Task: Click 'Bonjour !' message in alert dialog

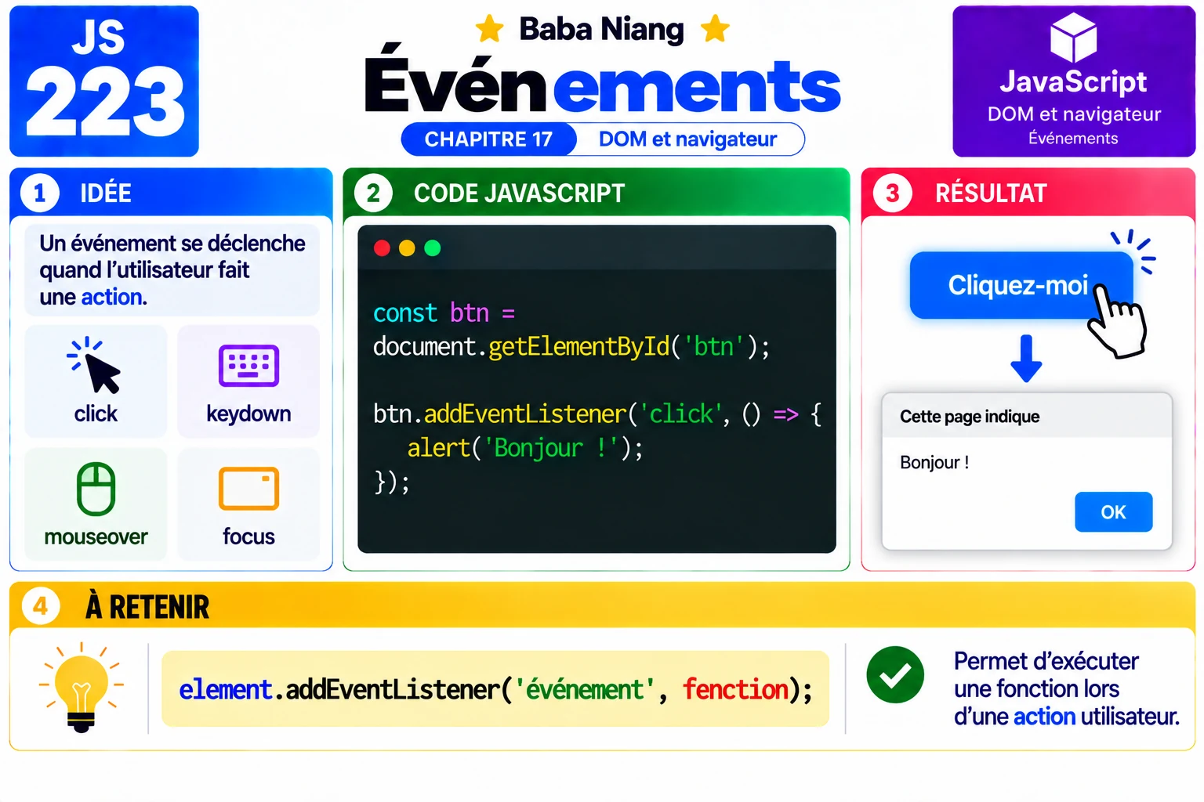Action: (934, 463)
